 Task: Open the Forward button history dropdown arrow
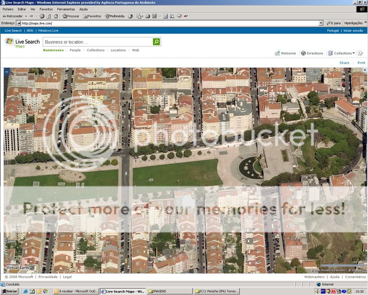(x=37, y=16)
